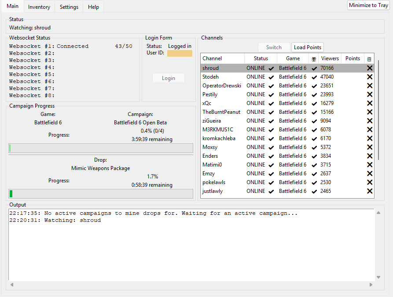Click the Status column header
Image resolution: width=393 pixels, height=297 pixels.
click(x=261, y=58)
